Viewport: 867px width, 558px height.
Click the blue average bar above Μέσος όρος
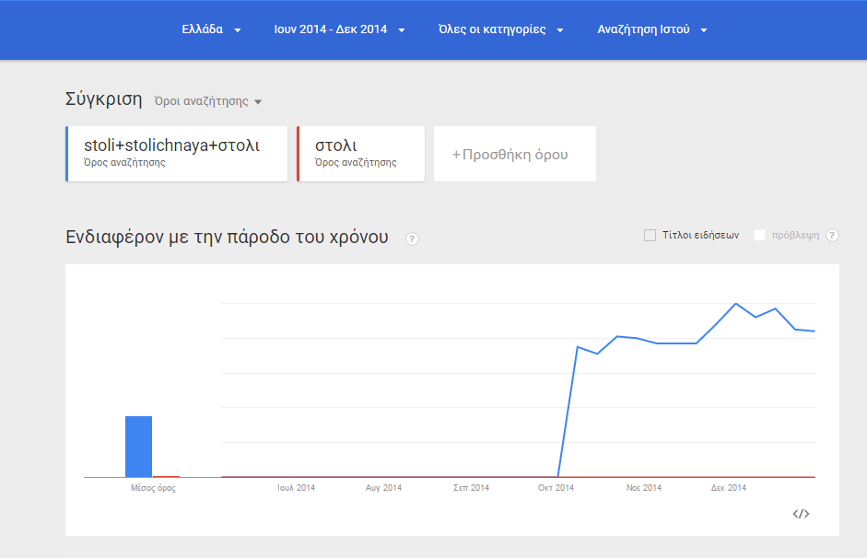coord(139,447)
